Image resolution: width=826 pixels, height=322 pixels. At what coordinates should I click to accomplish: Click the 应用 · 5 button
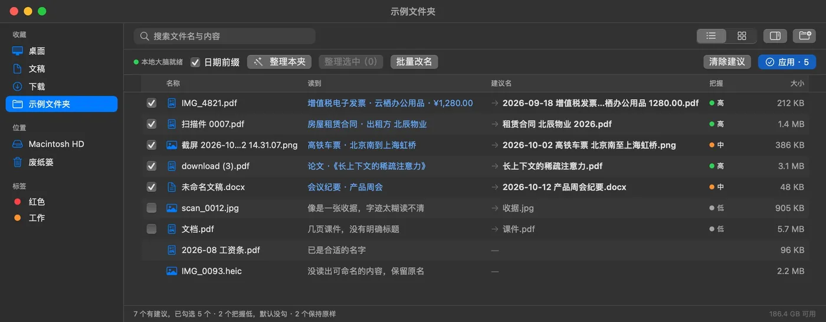click(x=787, y=62)
